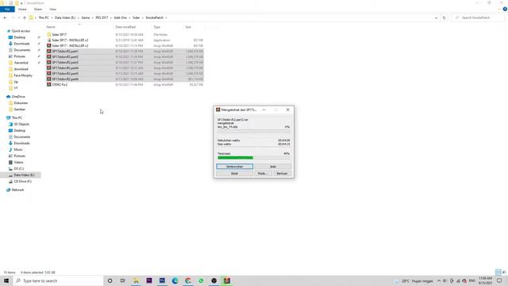Click the Sembunyikan button in WinRAR dialog
This screenshot has height=286, width=508.
(x=235, y=166)
